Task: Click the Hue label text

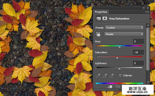Action: [x=98, y=42]
